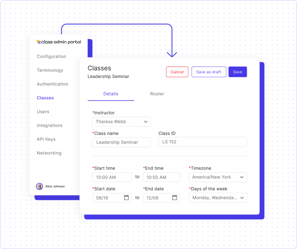297x249 pixels.
Task: Click Save as draft
Action: click(209, 72)
